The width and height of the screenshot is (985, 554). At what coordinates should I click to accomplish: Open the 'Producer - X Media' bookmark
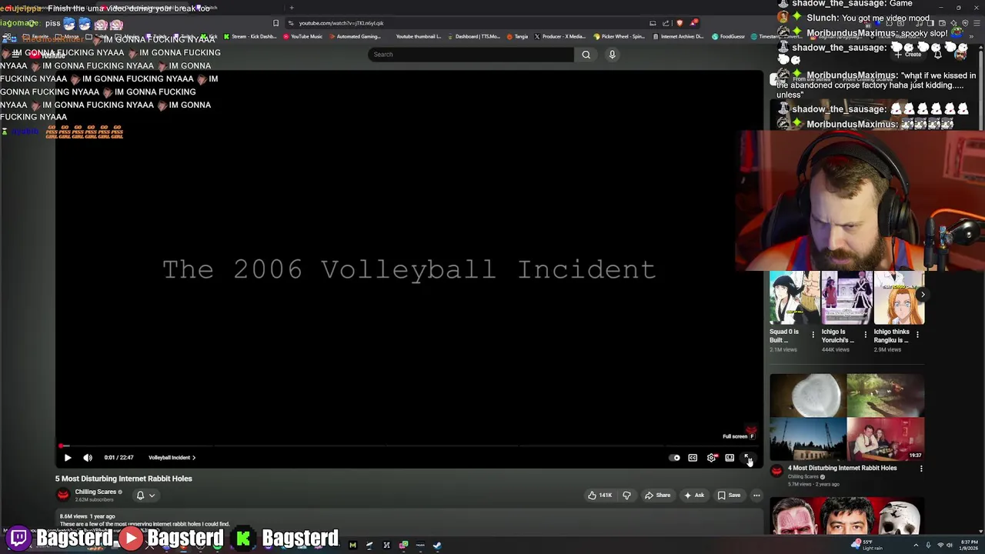click(x=561, y=36)
